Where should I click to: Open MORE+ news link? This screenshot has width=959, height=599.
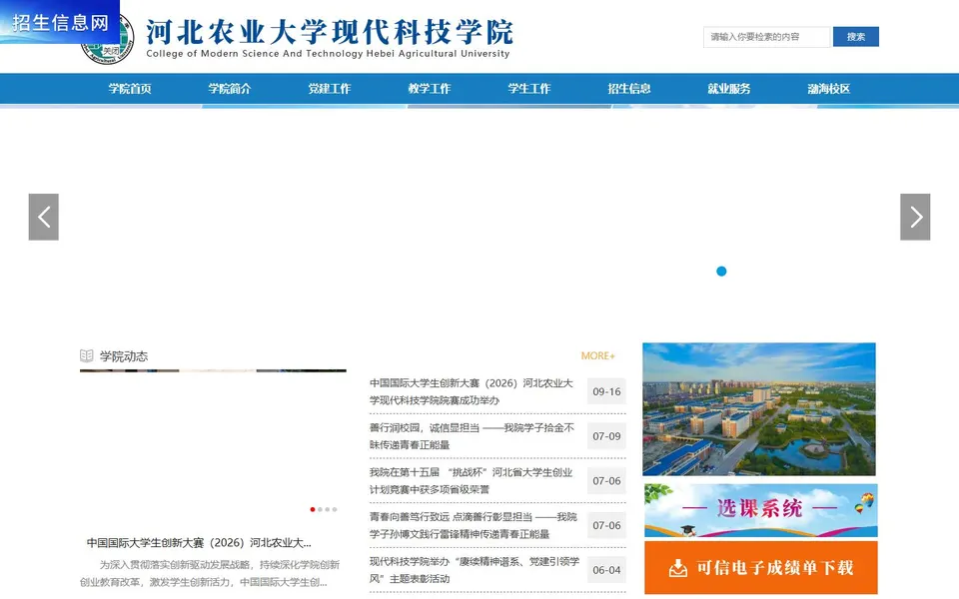point(597,355)
